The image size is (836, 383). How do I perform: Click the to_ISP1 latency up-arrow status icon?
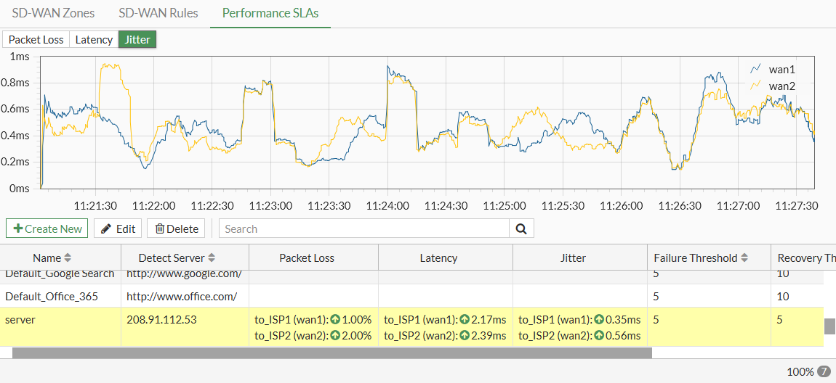[x=465, y=320]
